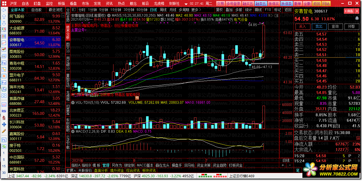Click the RSI indicator icon in sidebar
The height and width of the screenshot is (181, 363).
[4, 111]
